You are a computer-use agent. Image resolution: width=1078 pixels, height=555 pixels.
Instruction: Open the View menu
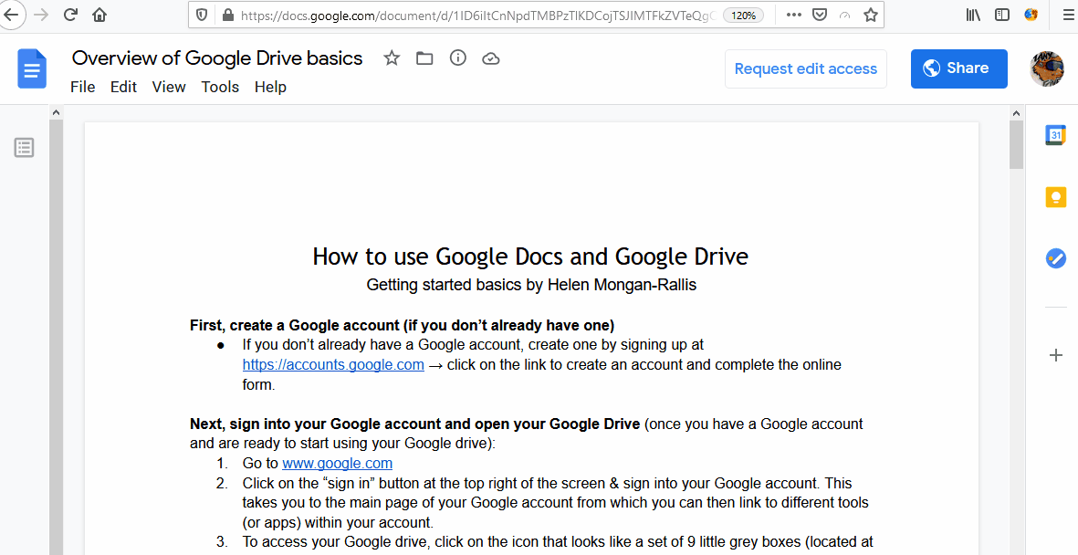pyautogui.click(x=168, y=87)
